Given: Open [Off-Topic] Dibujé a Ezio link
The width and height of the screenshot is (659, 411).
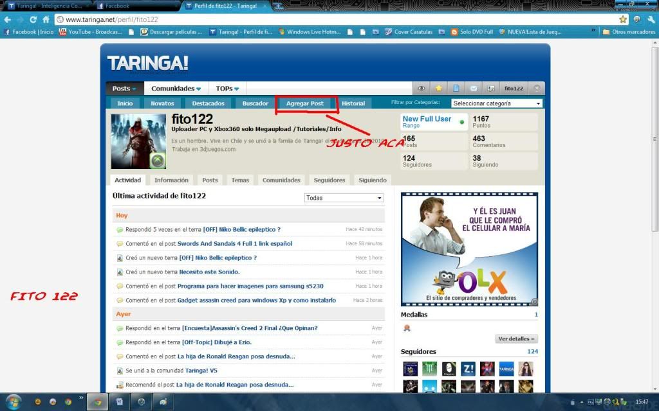Looking at the screenshot, I should tap(216, 342).
